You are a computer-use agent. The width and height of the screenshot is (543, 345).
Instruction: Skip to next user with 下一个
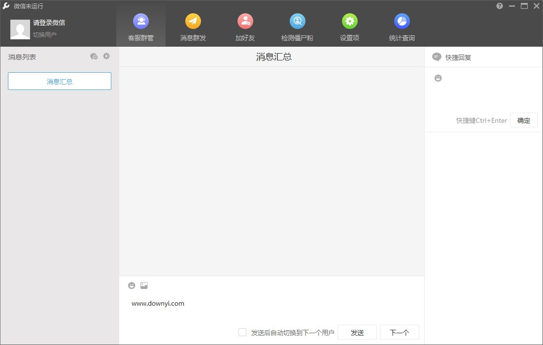pyautogui.click(x=400, y=332)
